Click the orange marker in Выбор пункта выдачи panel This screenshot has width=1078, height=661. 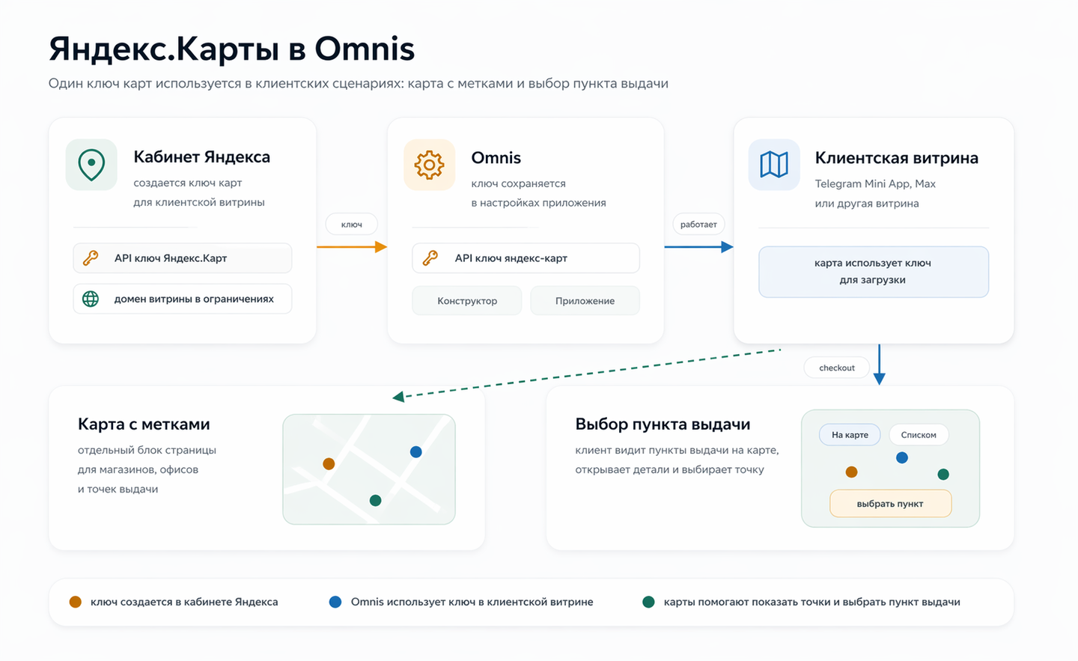(851, 472)
